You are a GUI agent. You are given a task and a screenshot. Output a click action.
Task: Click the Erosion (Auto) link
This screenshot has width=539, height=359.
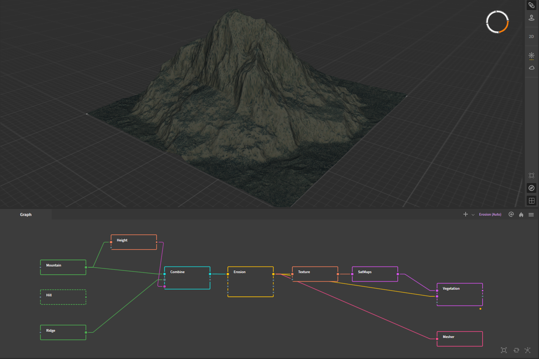point(490,215)
